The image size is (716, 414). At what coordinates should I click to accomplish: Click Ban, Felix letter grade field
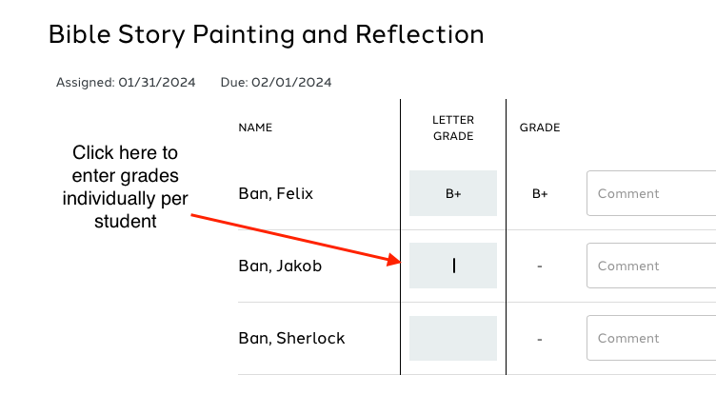point(453,193)
